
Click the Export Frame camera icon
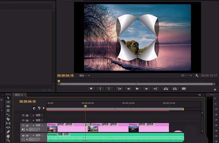184,89
